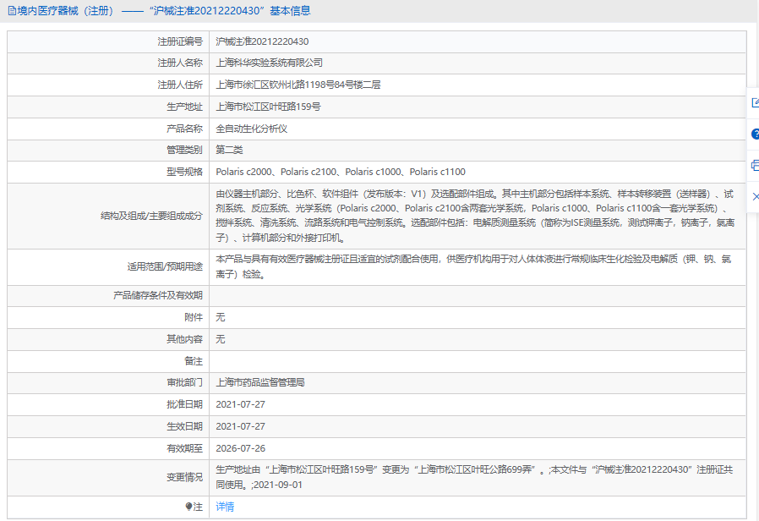Click the 备注 label
Screen dimensions: 759x521
194,361
